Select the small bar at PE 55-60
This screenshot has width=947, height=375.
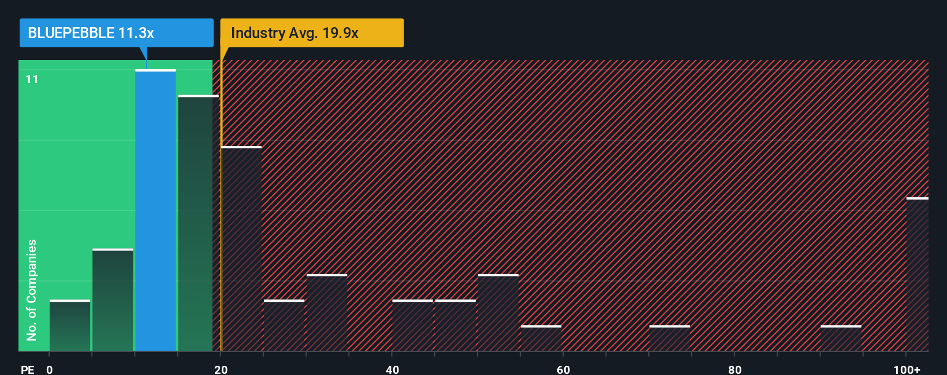pyautogui.click(x=541, y=338)
